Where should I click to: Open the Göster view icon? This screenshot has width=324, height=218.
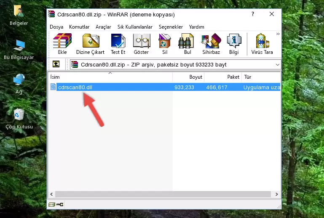point(141,44)
